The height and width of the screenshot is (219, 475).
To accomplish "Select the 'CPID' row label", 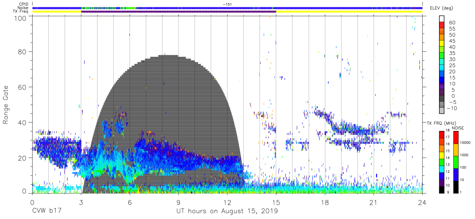I will point(23,4).
